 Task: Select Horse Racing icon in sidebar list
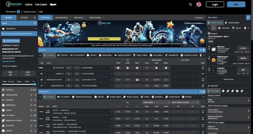pyautogui.click(x=3, y=95)
